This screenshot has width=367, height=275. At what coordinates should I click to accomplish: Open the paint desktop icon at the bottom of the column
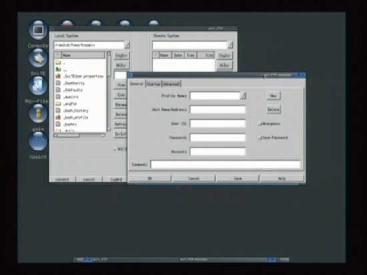37,141
